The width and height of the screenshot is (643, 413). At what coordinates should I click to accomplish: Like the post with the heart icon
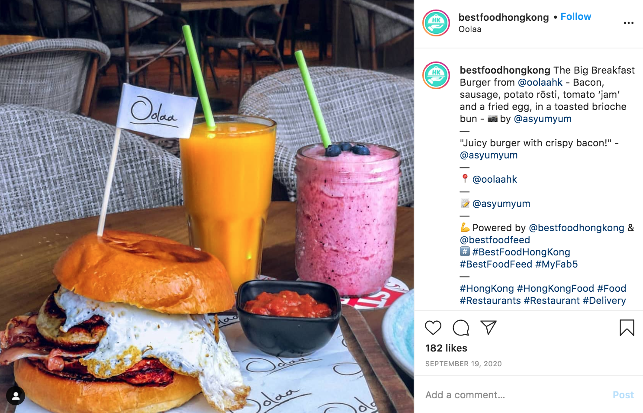tap(433, 328)
